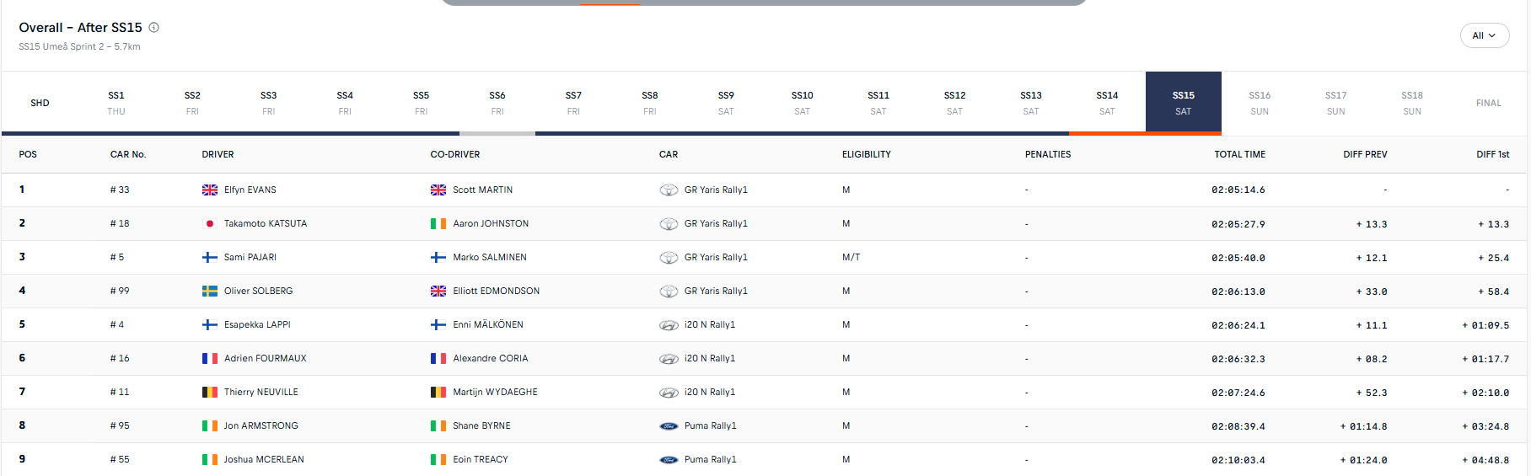Click the France flag next to Alexandre Coria
1531x476 pixels.
coord(438,359)
